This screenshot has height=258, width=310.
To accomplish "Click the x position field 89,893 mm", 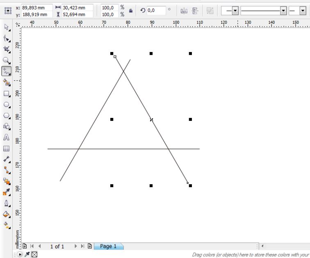I will [x=37, y=8].
